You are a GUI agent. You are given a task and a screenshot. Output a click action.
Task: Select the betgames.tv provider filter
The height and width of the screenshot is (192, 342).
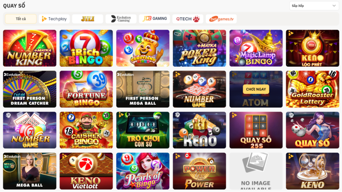point(221,19)
